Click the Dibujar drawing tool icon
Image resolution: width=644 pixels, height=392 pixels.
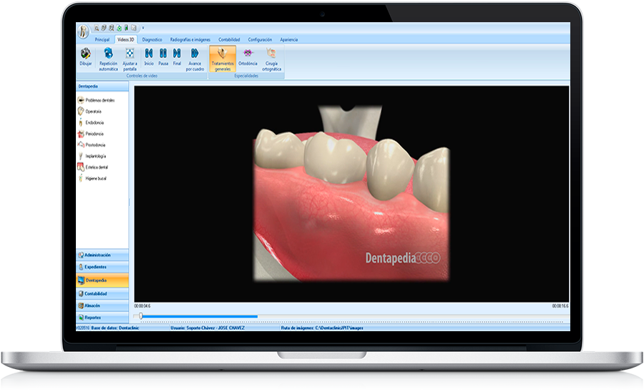[x=86, y=54]
